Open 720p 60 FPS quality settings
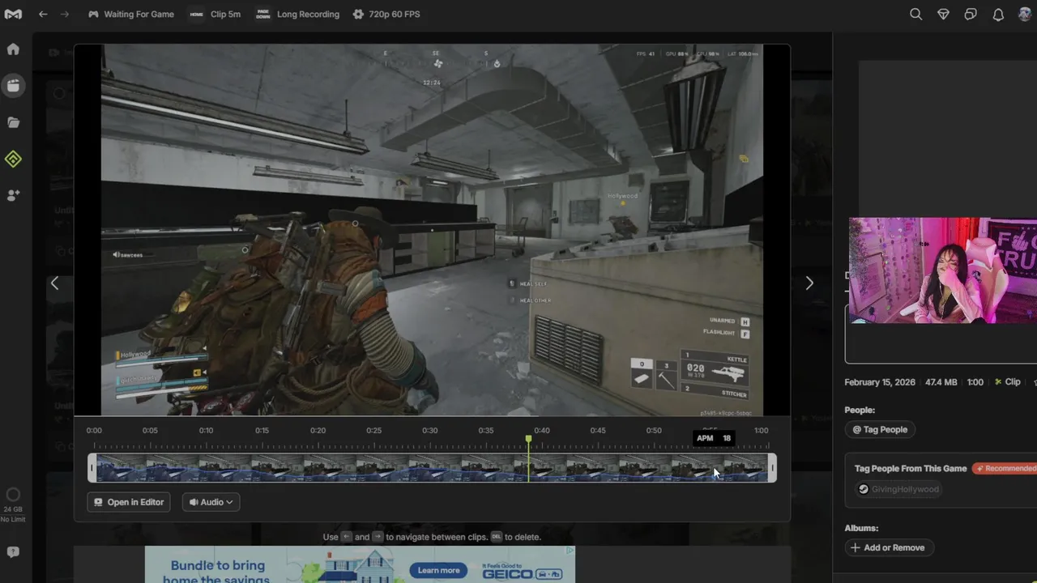The width and height of the screenshot is (1037, 583). pos(386,14)
